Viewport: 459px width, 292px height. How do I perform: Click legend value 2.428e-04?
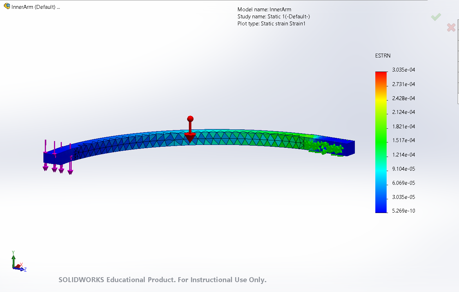pyautogui.click(x=404, y=98)
